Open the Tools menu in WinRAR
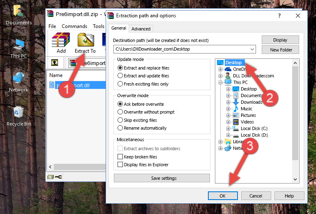 (99, 26)
